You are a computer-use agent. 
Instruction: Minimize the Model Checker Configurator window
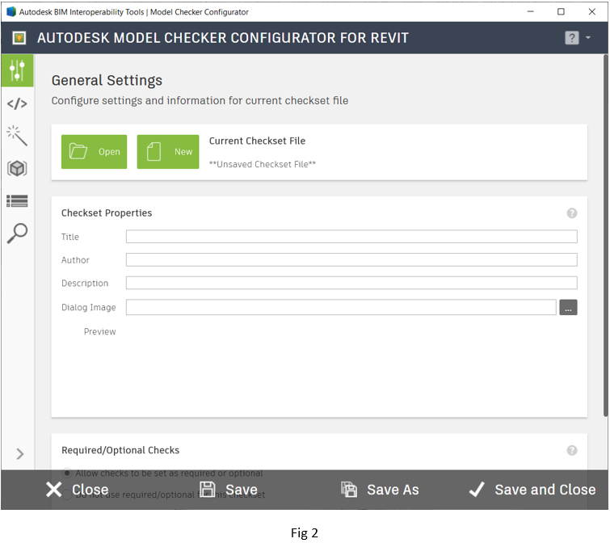click(x=530, y=11)
